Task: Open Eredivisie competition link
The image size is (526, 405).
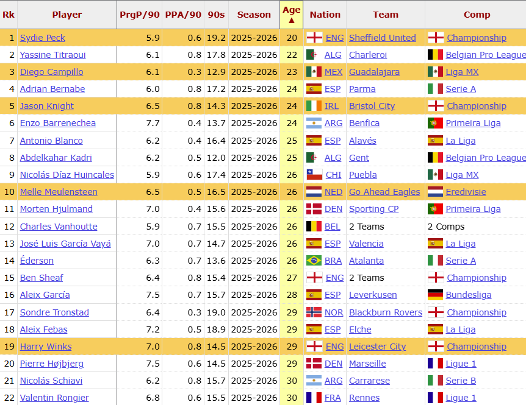Action: tap(466, 192)
